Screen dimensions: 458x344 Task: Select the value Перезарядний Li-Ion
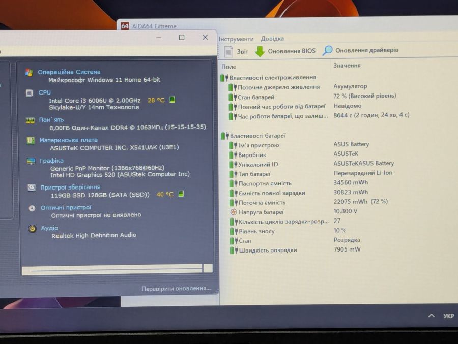coord(363,173)
